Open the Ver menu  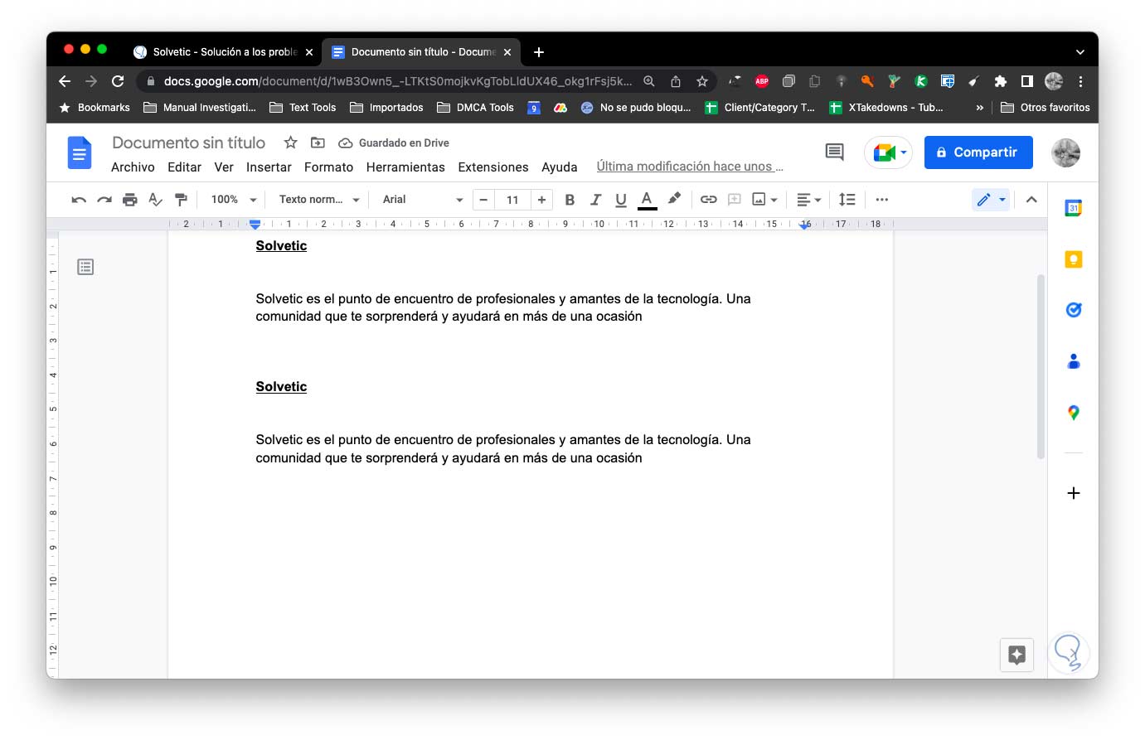[224, 167]
